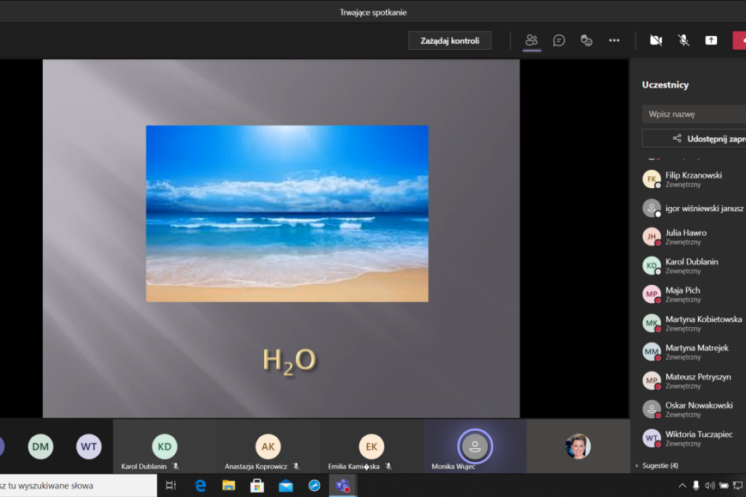Select participant Filip Krzanowski
Image resolution: width=746 pixels, height=497 pixels.
point(694,179)
